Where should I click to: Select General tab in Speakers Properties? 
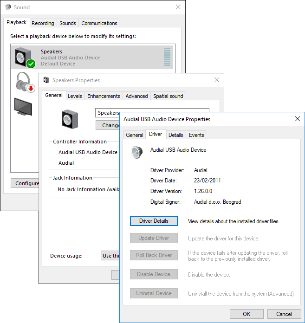pos(54,95)
